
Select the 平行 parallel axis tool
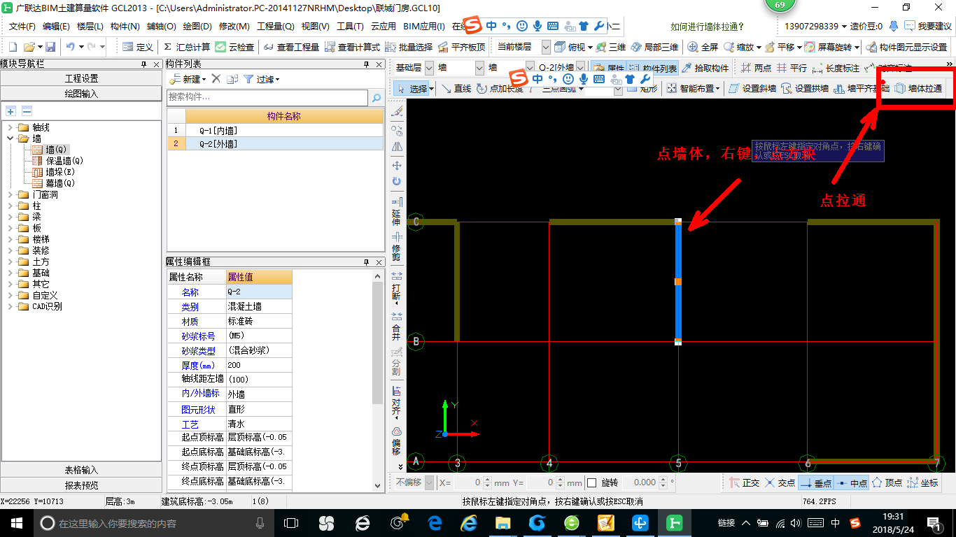[x=792, y=69]
